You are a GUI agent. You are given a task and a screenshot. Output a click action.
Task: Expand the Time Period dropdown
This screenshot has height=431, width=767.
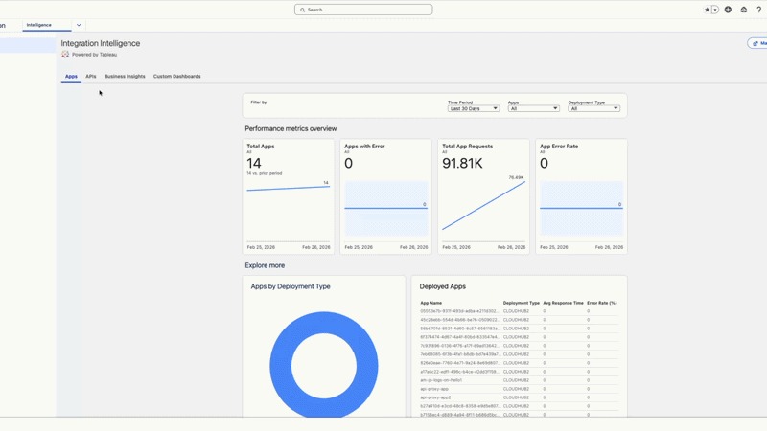pyautogui.click(x=474, y=108)
